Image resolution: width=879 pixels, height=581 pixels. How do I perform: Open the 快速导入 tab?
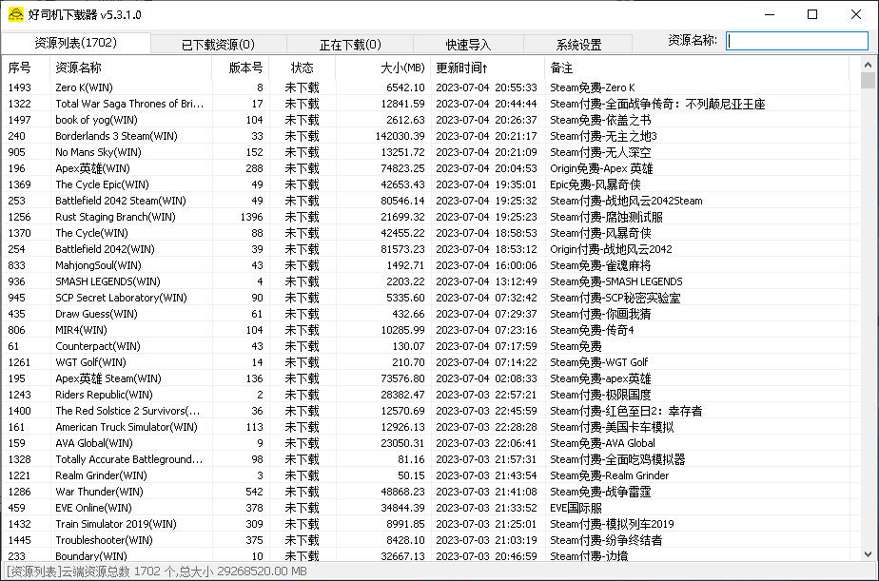(468, 43)
